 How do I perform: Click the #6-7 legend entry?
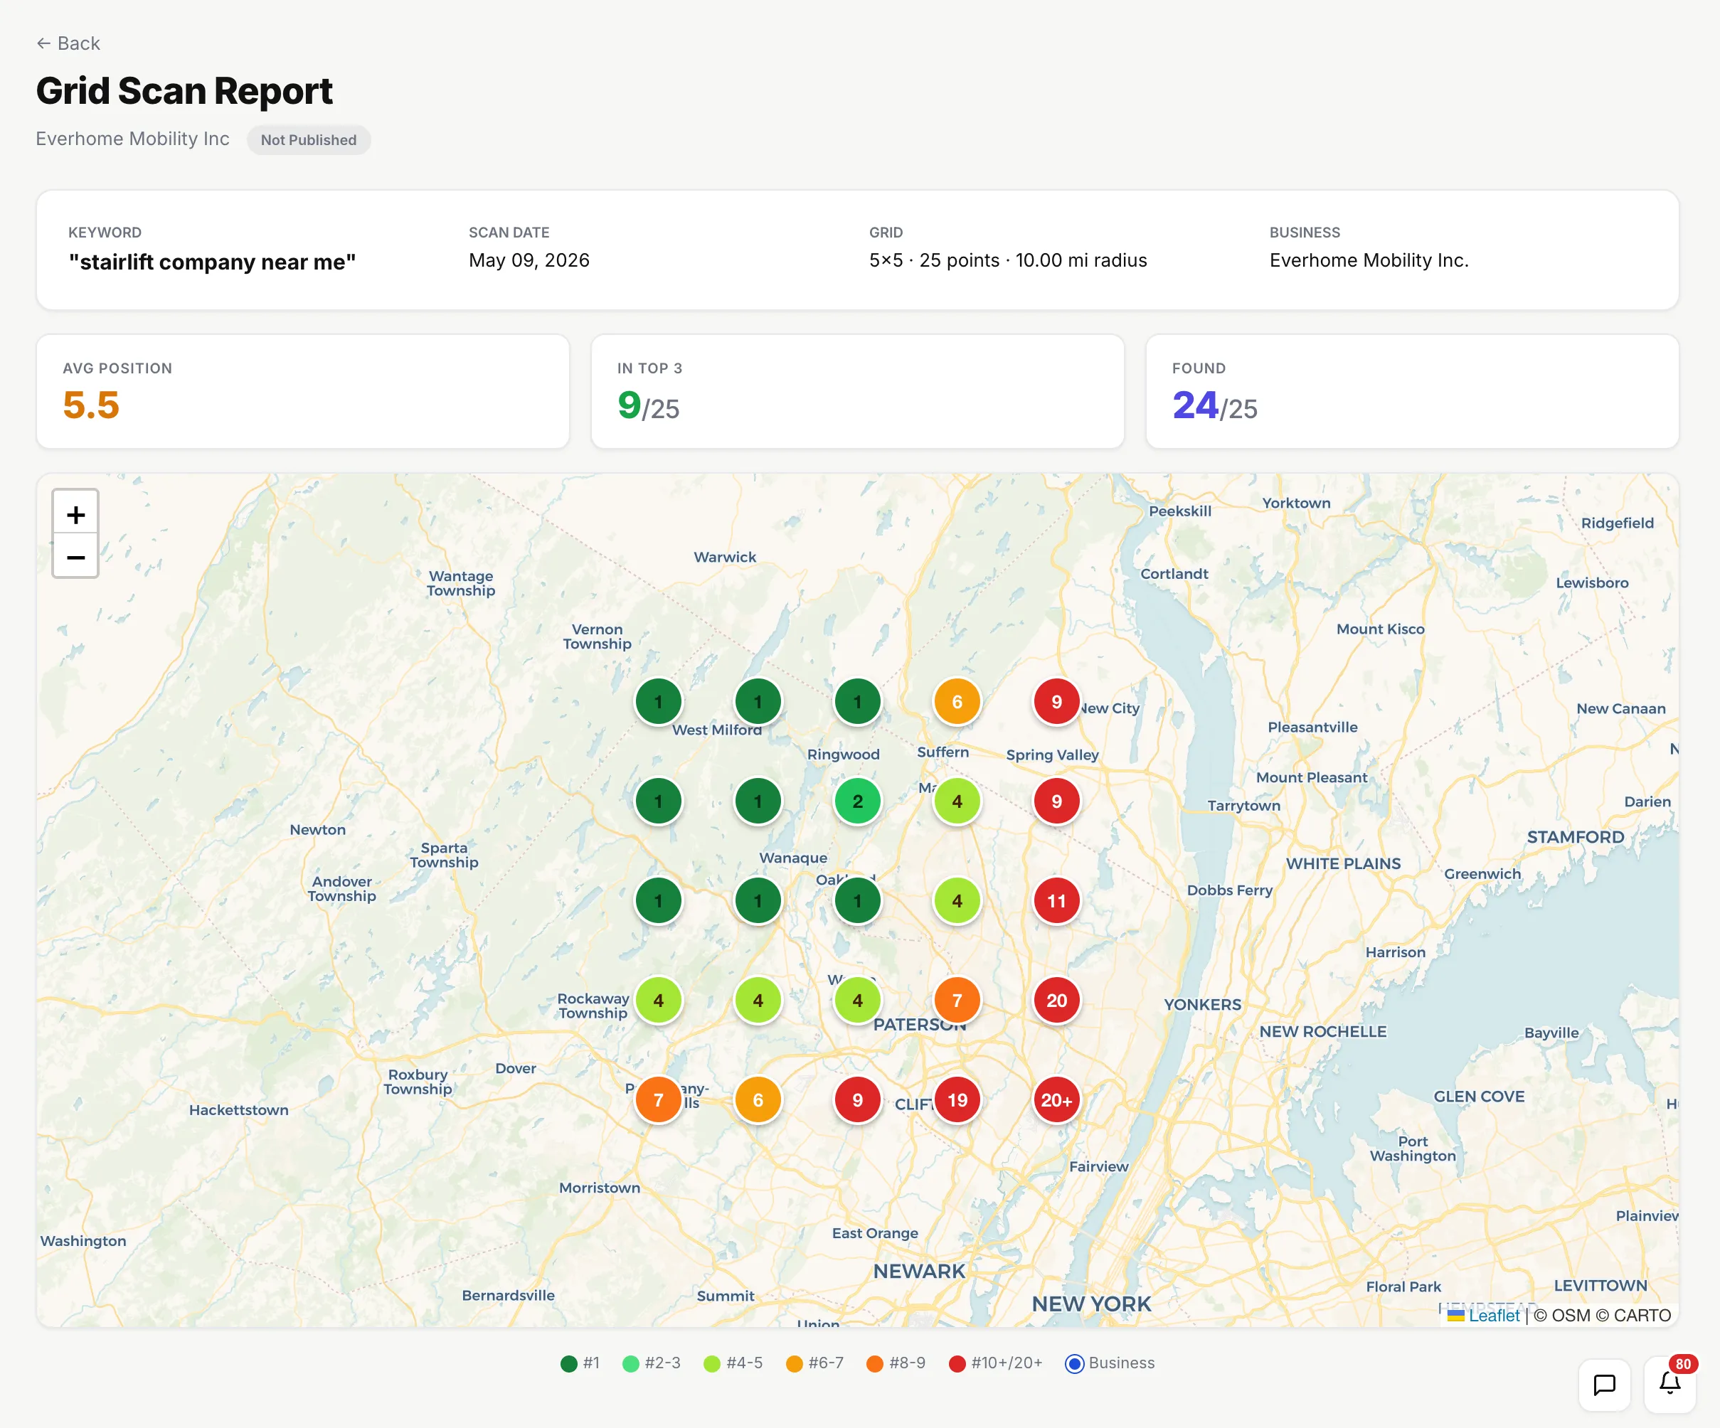tap(814, 1363)
